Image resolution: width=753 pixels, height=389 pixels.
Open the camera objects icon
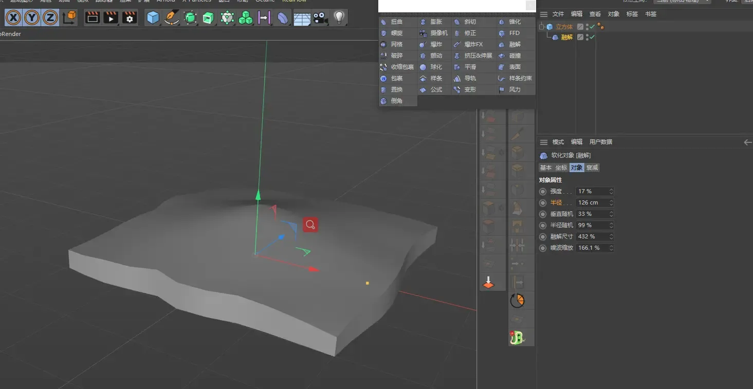point(320,18)
